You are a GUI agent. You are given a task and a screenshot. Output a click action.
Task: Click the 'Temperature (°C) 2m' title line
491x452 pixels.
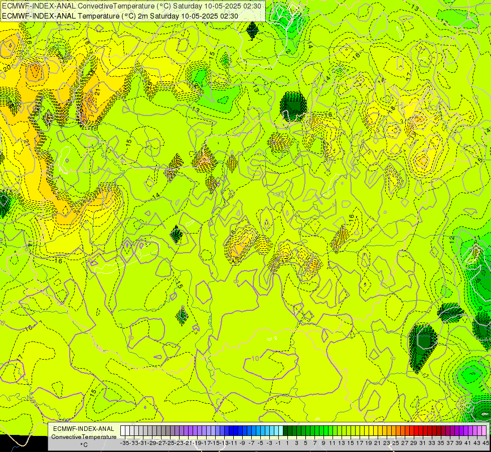point(120,16)
